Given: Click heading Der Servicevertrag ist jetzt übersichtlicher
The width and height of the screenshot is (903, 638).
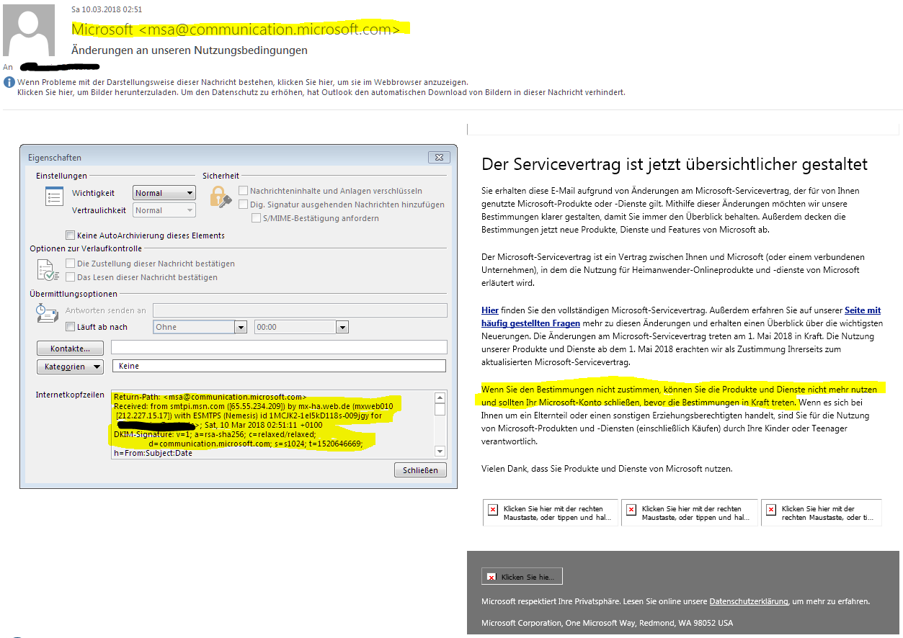Looking at the screenshot, I should point(675,164).
